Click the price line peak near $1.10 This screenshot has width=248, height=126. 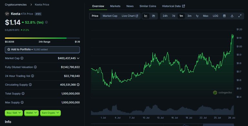[232, 35]
